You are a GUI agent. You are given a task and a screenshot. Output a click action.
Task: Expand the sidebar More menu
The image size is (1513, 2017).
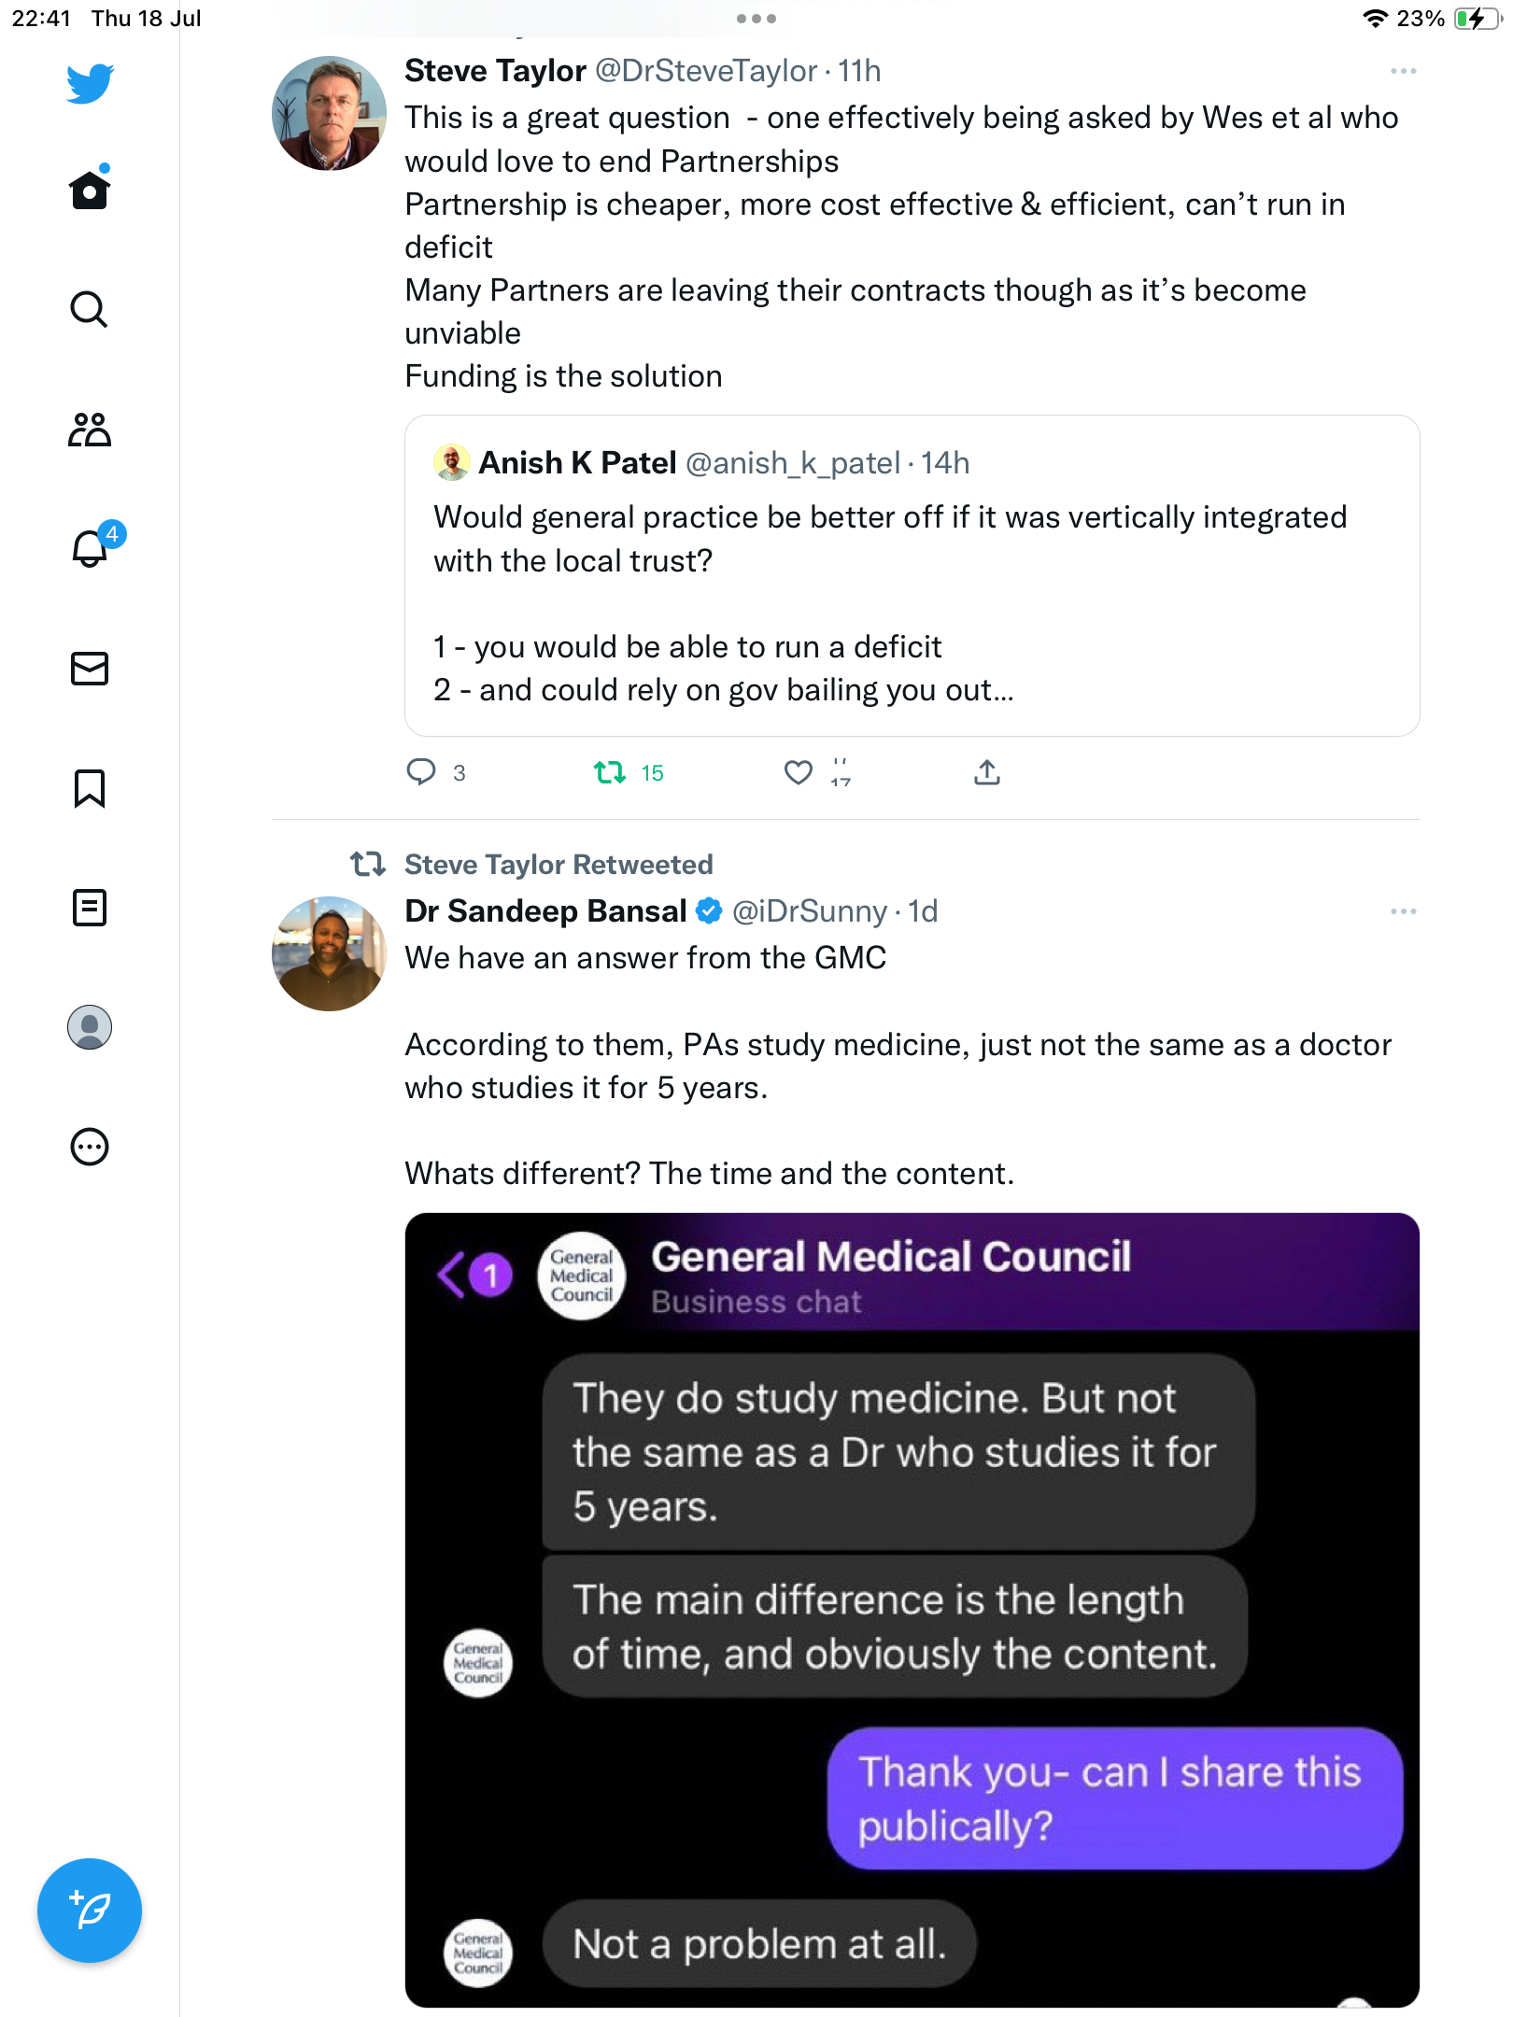[90, 1147]
